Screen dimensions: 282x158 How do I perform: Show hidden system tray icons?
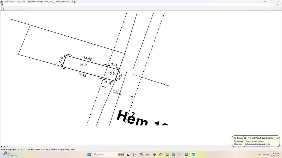point(259,155)
